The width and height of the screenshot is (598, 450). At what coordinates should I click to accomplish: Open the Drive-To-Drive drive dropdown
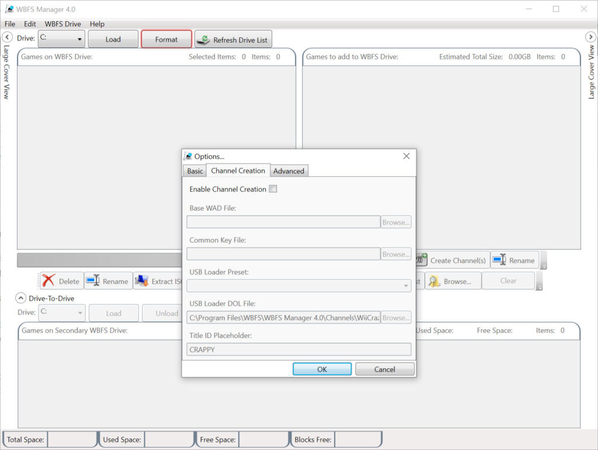pos(61,313)
